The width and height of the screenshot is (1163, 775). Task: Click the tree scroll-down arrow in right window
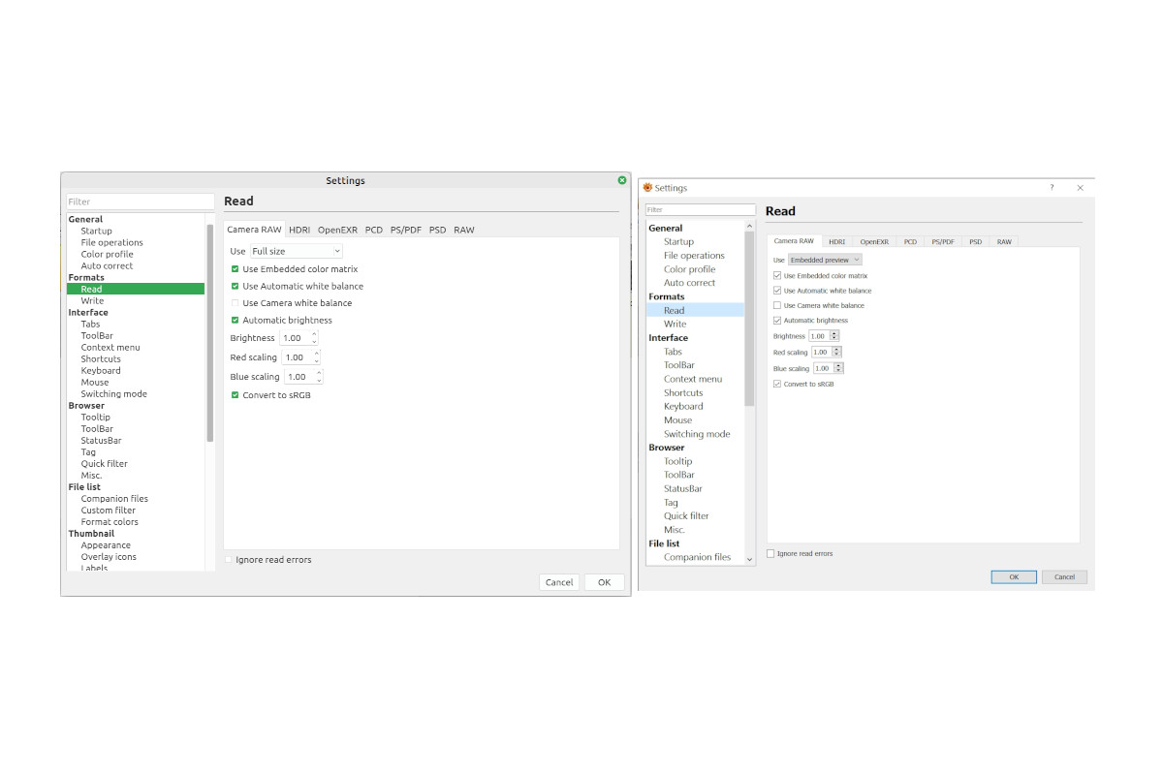pos(749,559)
